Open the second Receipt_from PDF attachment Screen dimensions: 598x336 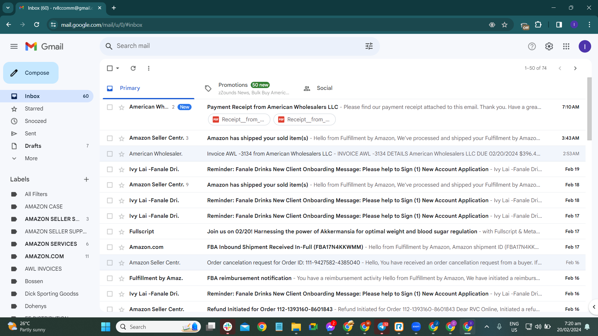coord(305,119)
